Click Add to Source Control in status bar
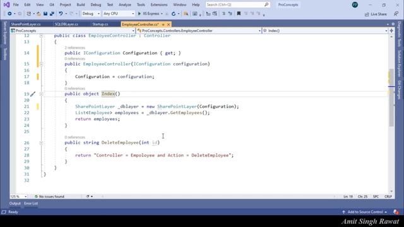This screenshot has height=227, width=404. 365,212
